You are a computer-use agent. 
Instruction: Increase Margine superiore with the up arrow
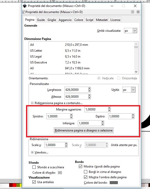point(109,108)
